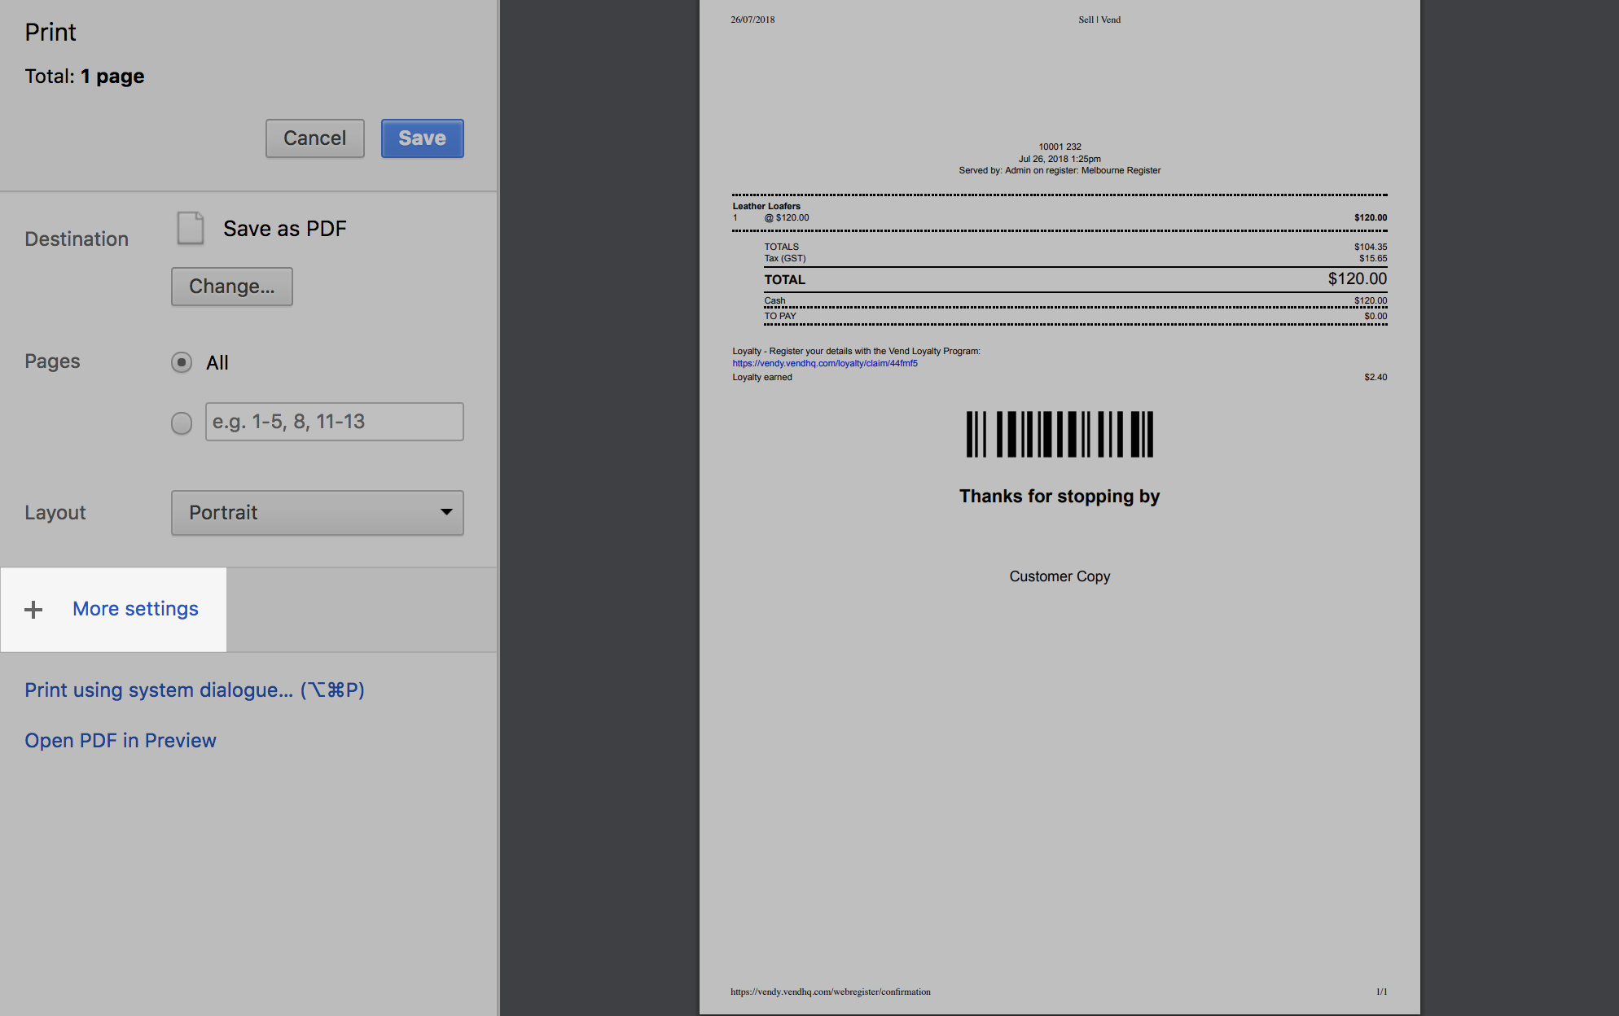
Task: Select the All pages radio button
Action: (182, 362)
